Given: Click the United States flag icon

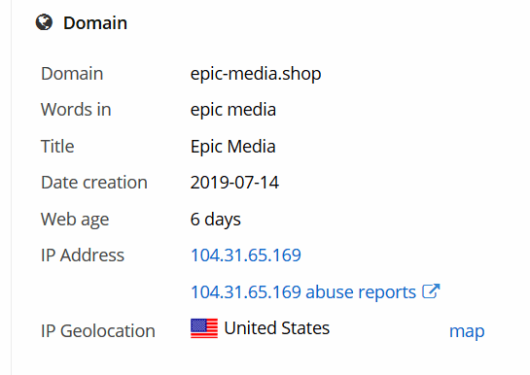Looking at the screenshot, I should coord(204,328).
